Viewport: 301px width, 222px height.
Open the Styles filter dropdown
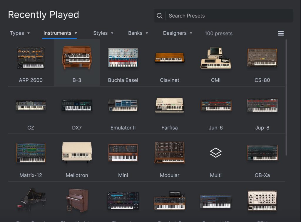103,33
